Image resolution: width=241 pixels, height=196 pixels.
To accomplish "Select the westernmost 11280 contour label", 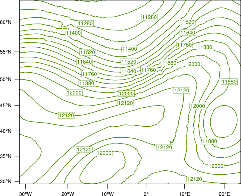I will [x=85, y=24].
